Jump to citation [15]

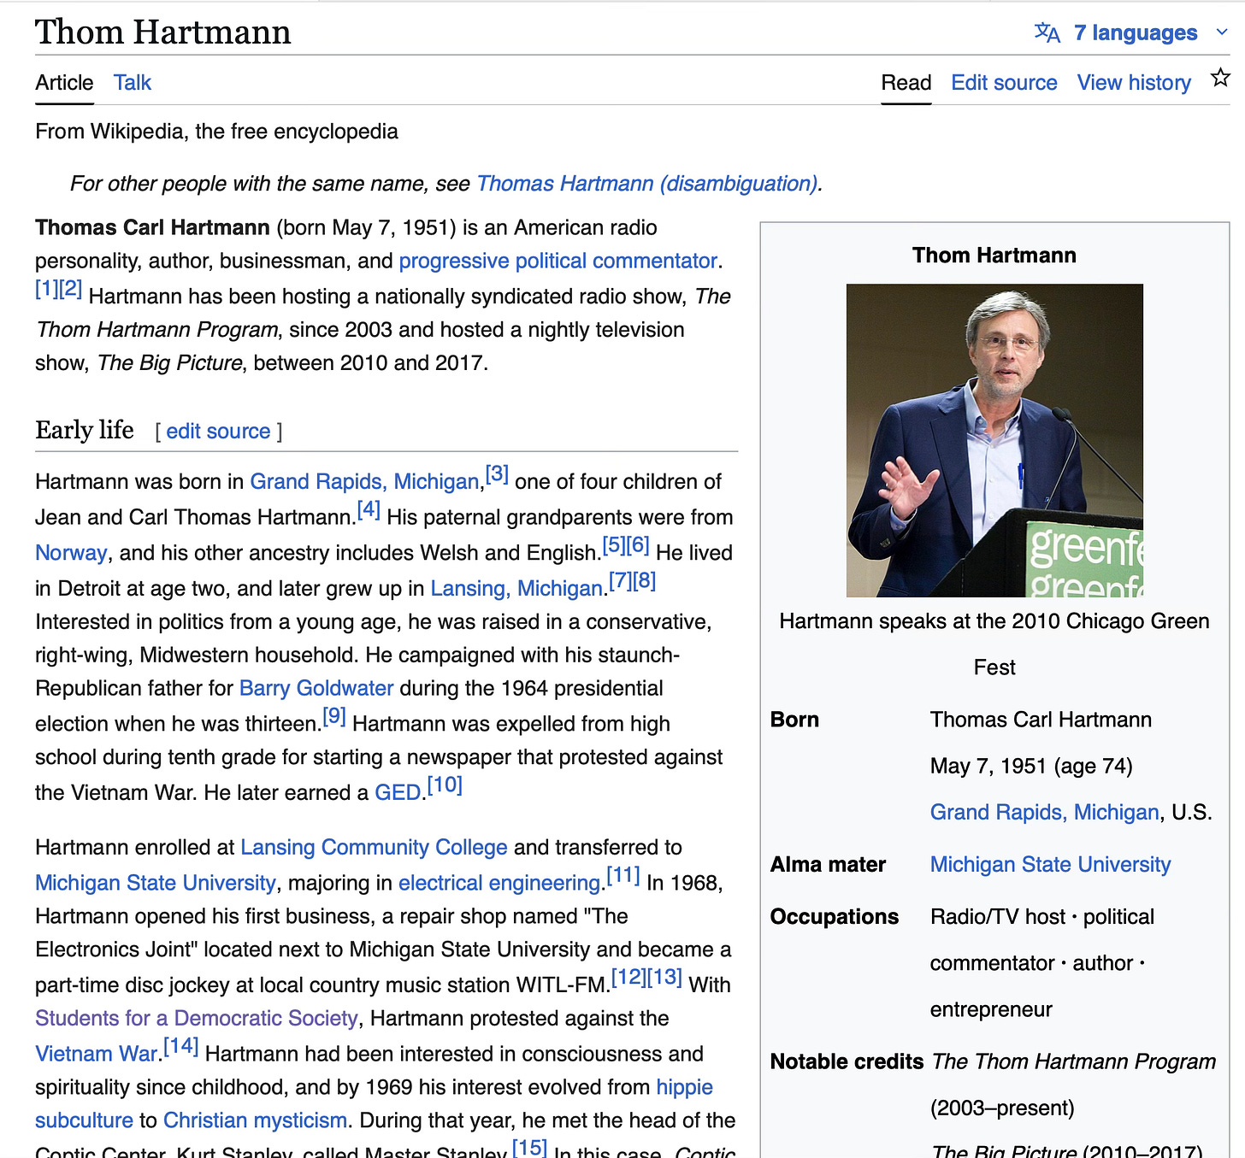click(x=529, y=1146)
